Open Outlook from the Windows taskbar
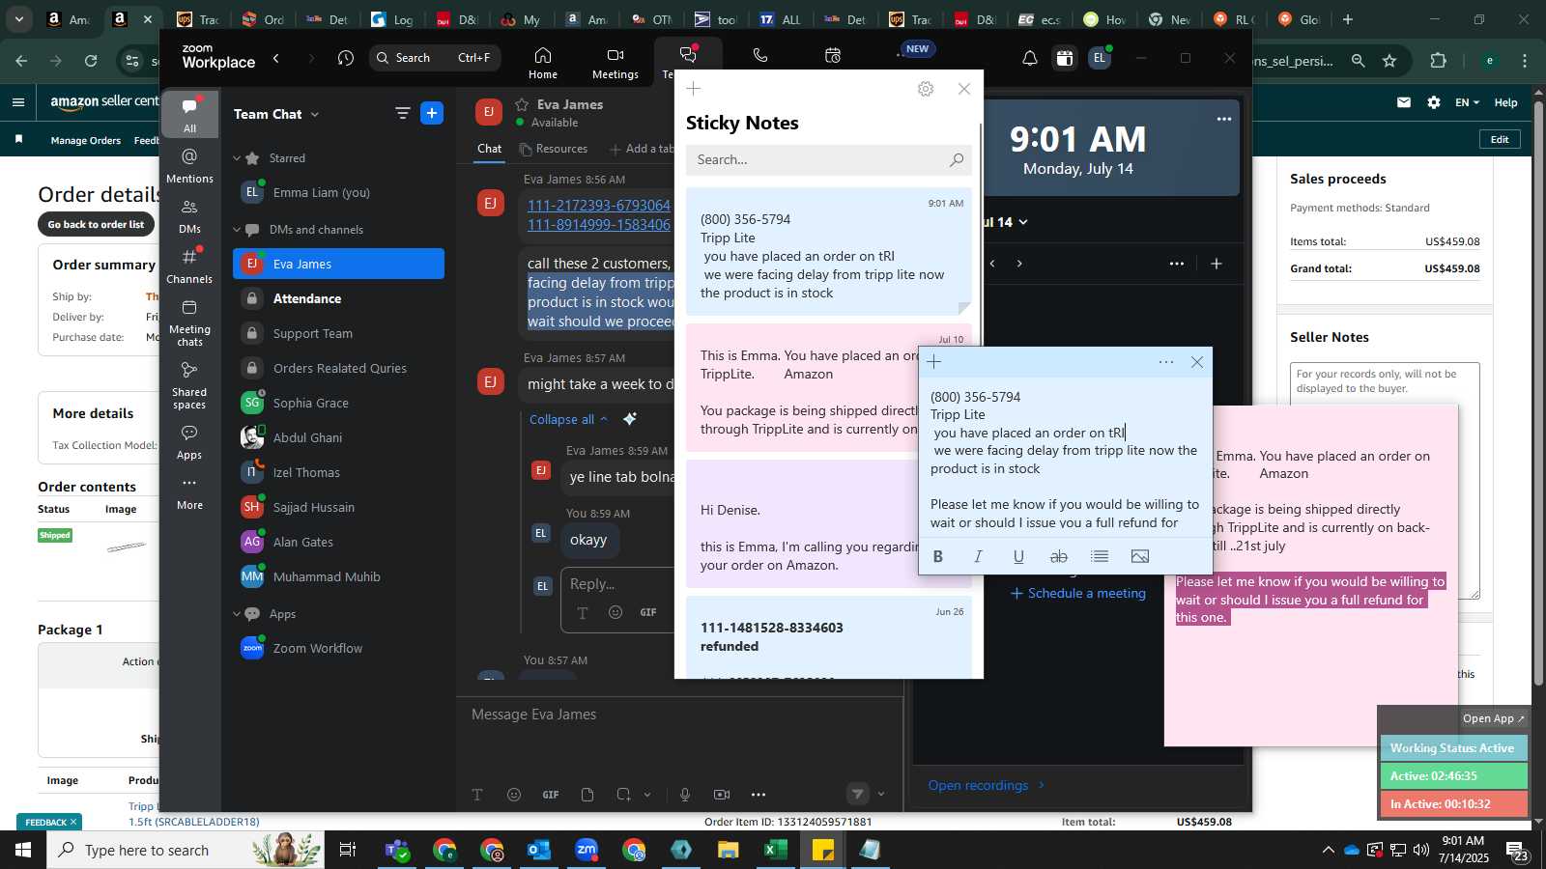This screenshot has width=1546, height=869. click(538, 850)
